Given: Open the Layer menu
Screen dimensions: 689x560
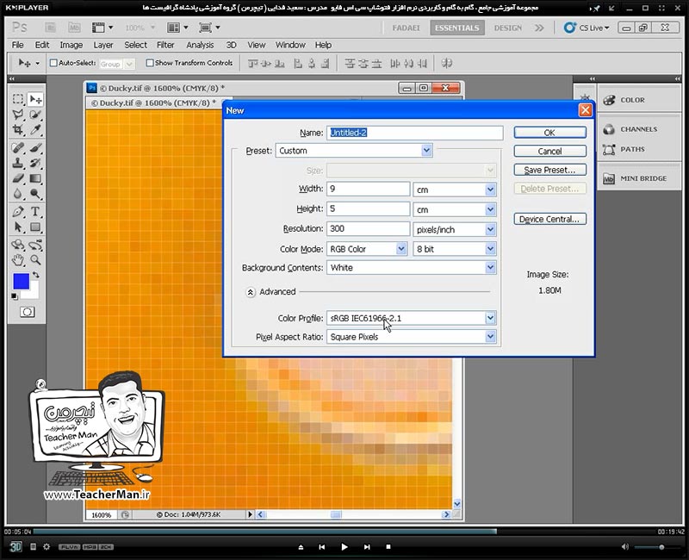Looking at the screenshot, I should pyautogui.click(x=103, y=45).
